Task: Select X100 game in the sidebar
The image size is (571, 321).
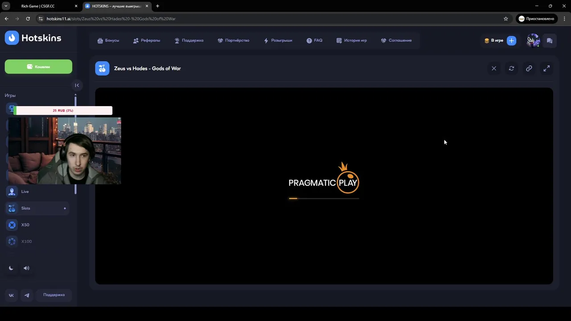Action: [37, 241]
